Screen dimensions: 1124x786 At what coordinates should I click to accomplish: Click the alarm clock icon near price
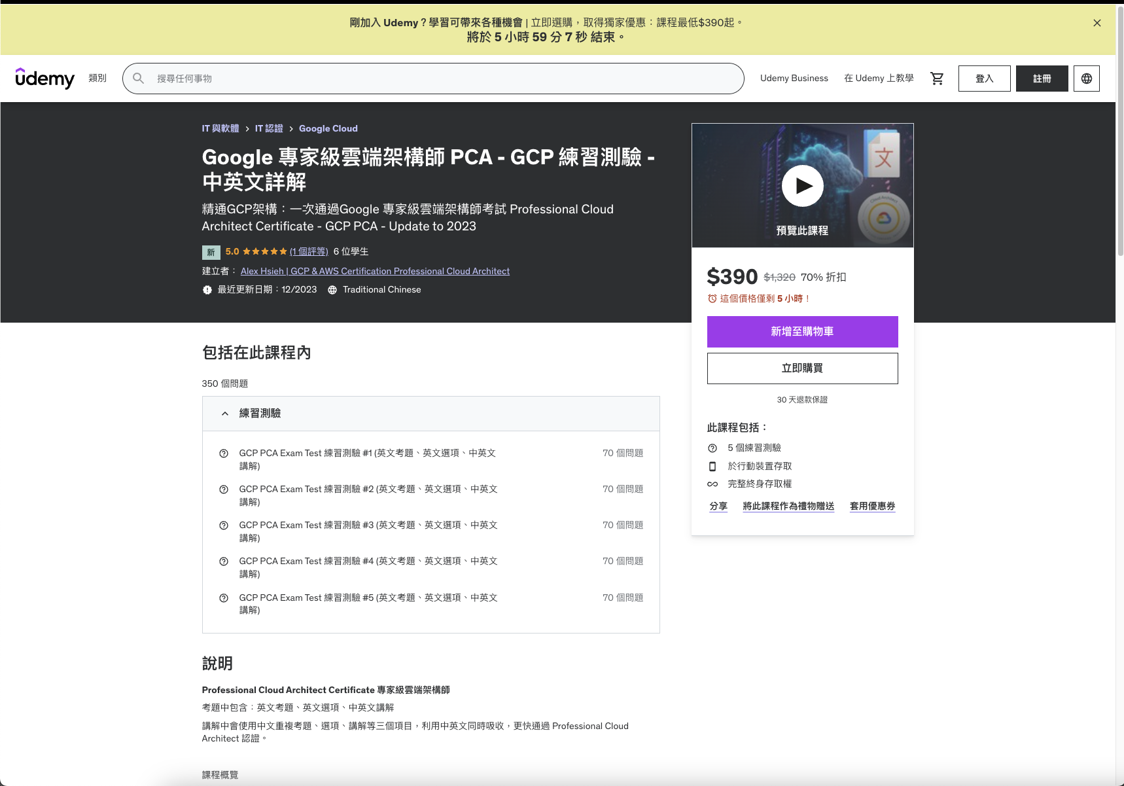[712, 298]
